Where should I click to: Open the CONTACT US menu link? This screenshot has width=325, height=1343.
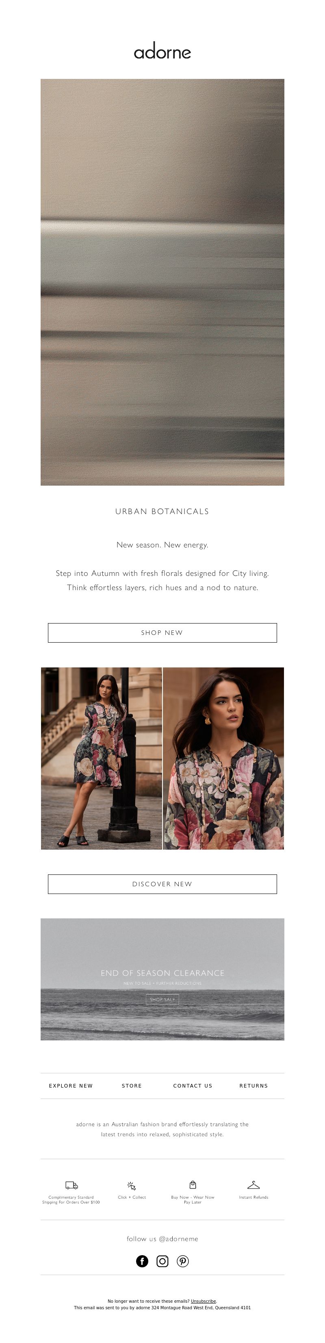pos(193,1086)
